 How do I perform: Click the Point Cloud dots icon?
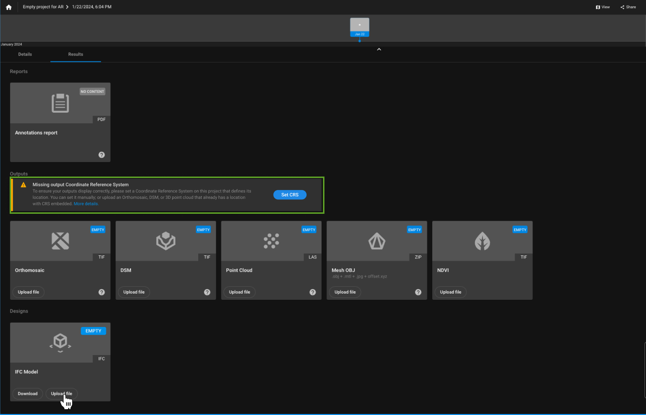pyautogui.click(x=271, y=240)
